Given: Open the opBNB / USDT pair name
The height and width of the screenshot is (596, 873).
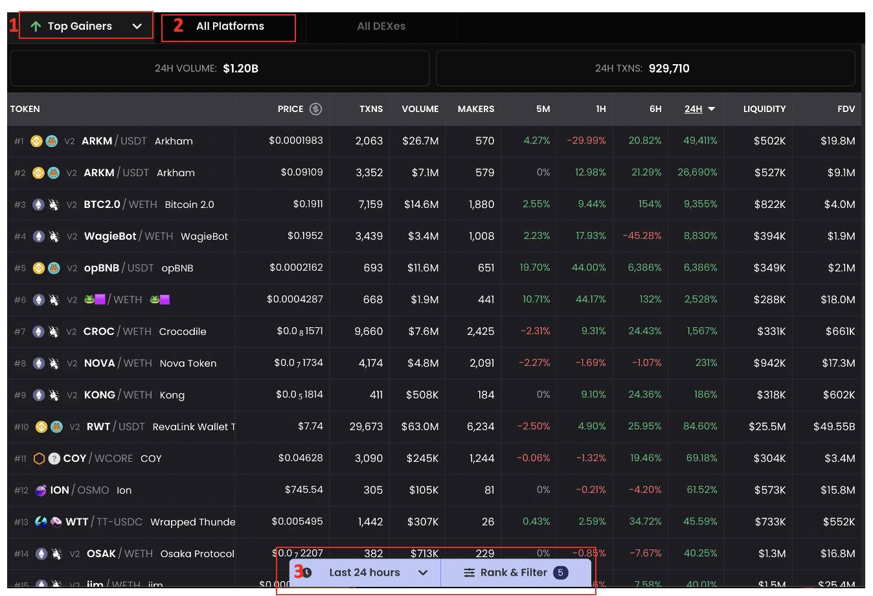Looking at the screenshot, I should click(x=119, y=268).
